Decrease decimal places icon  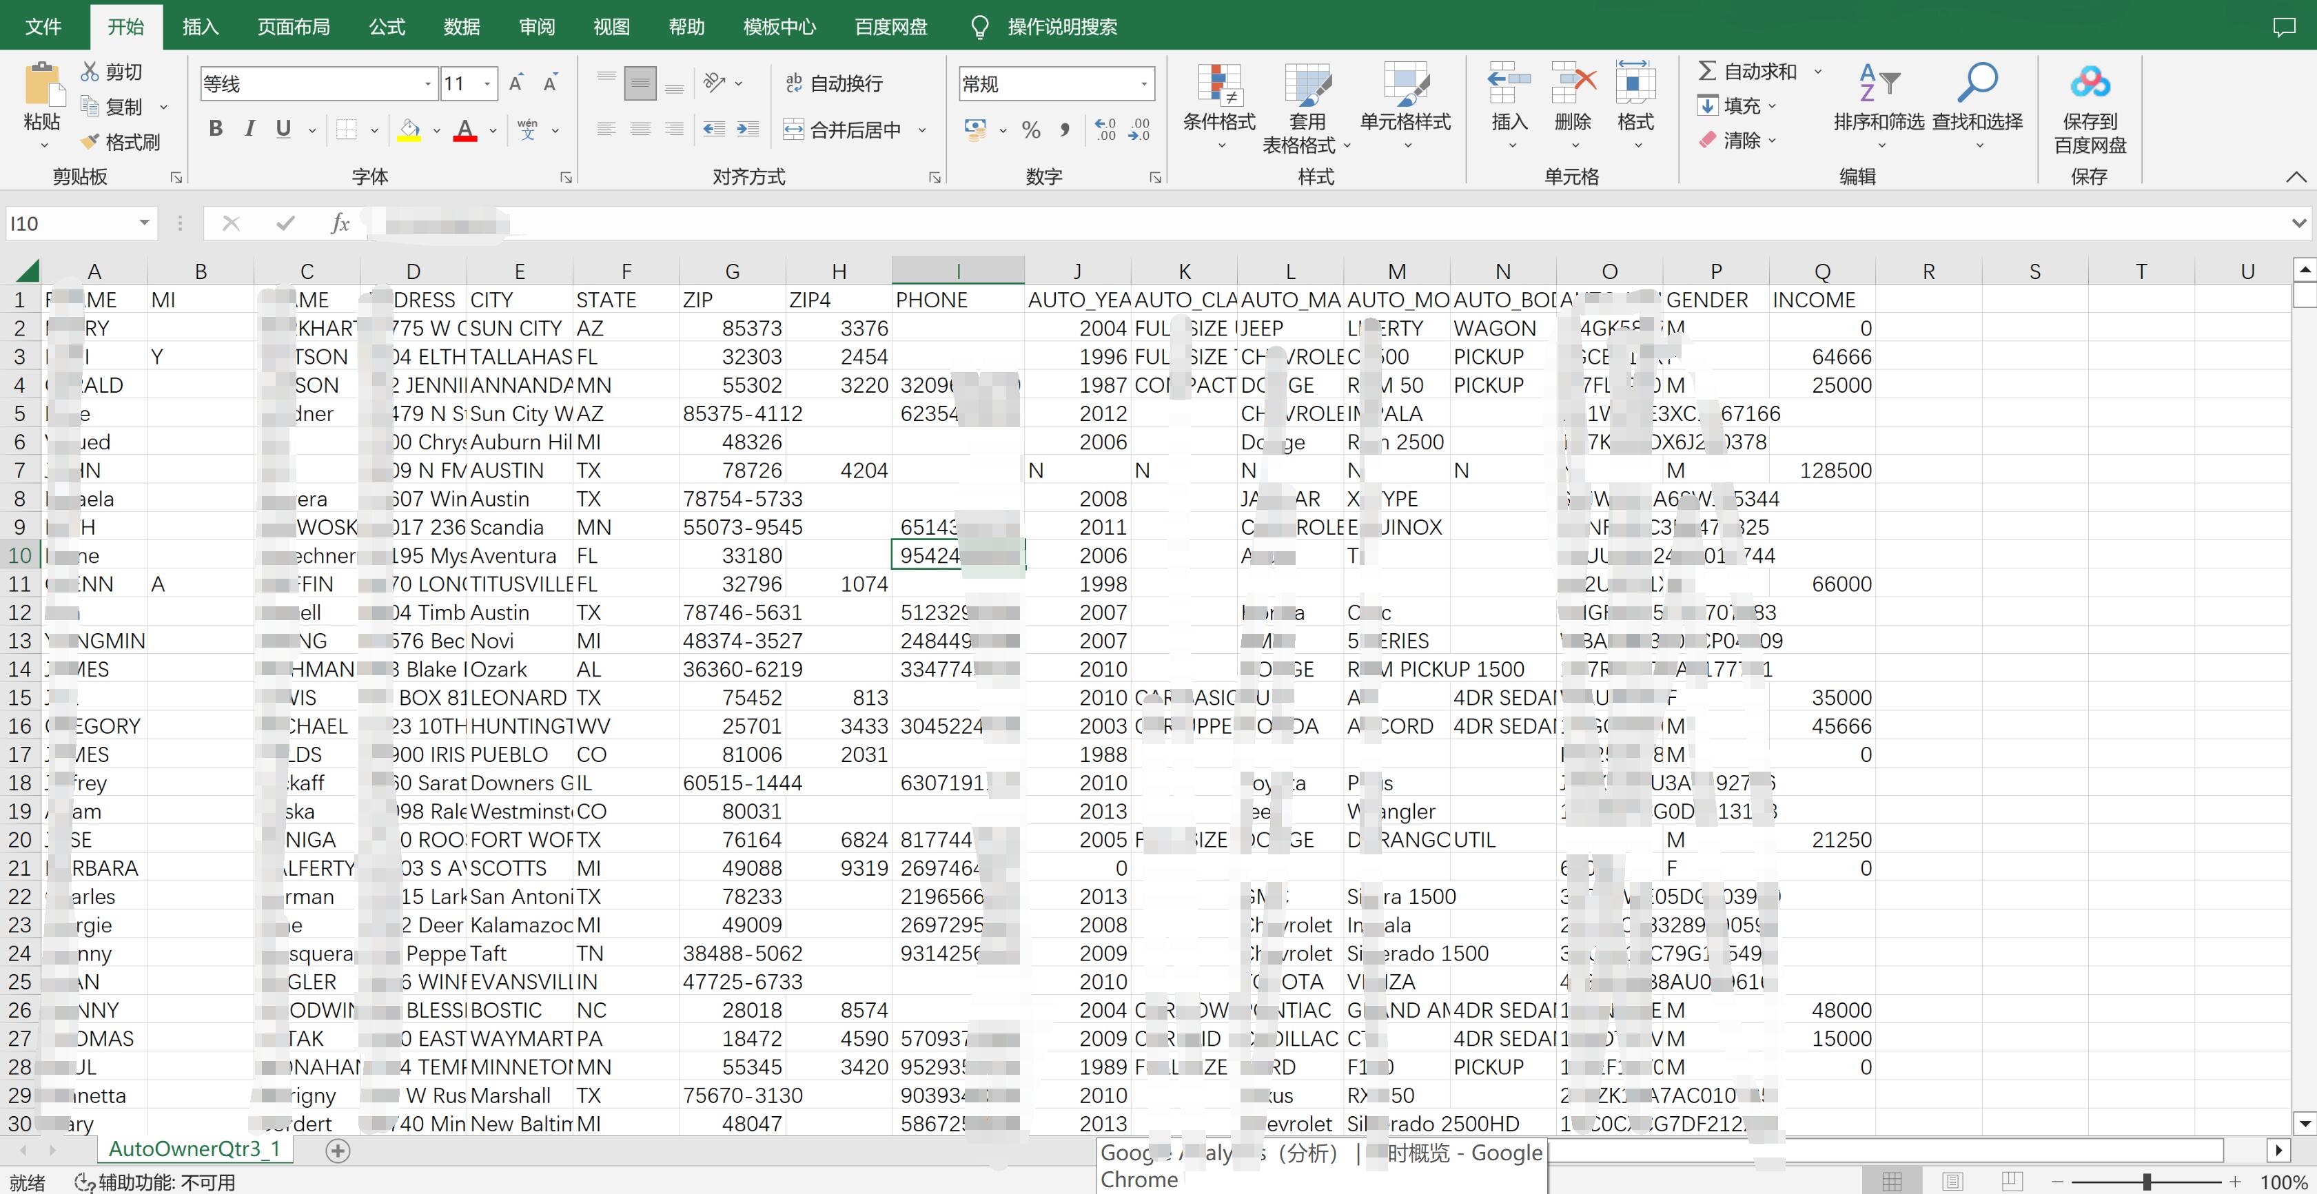pos(1139,130)
